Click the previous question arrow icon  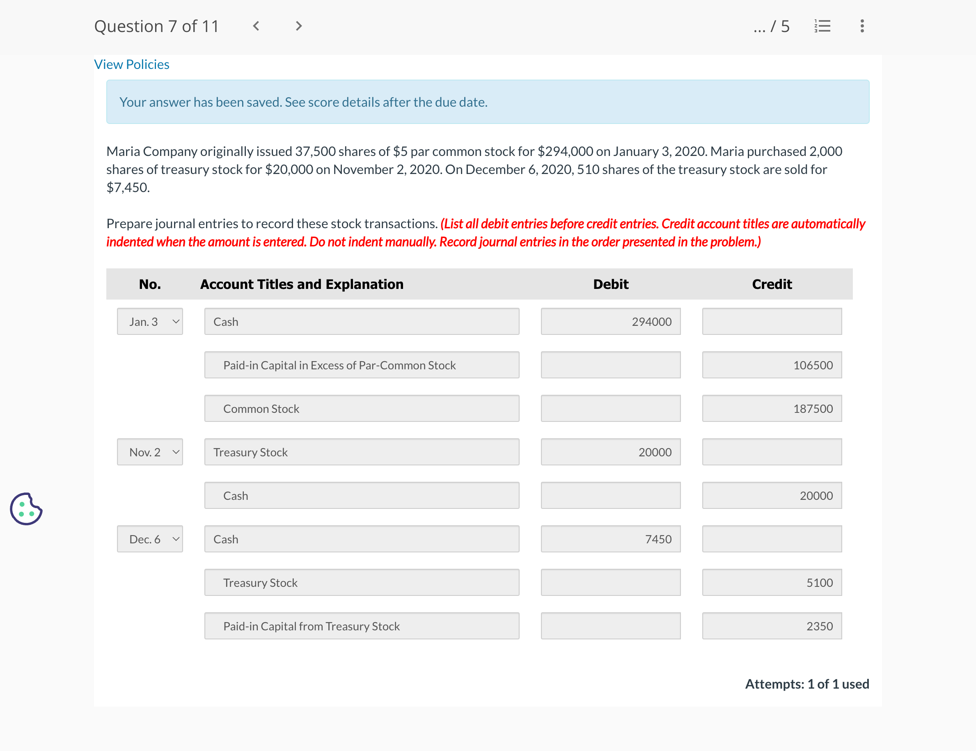[257, 26]
